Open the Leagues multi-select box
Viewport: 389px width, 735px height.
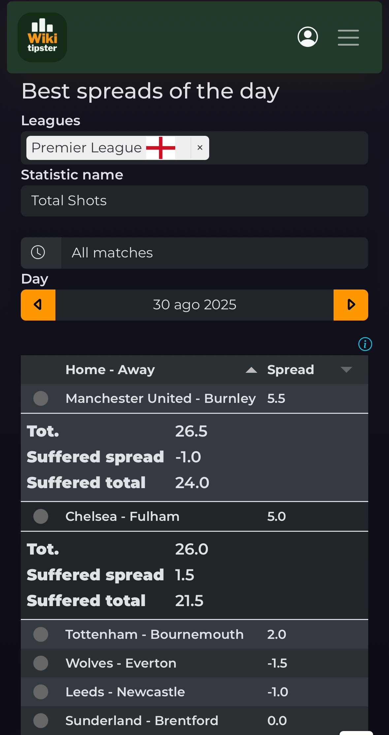coord(287,148)
